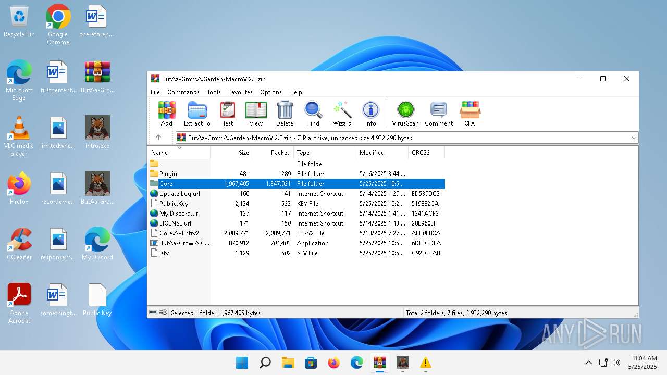Click the Add toolbar icon in WinRAR
This screenshot has height=375, width=667.
point(167,114)
